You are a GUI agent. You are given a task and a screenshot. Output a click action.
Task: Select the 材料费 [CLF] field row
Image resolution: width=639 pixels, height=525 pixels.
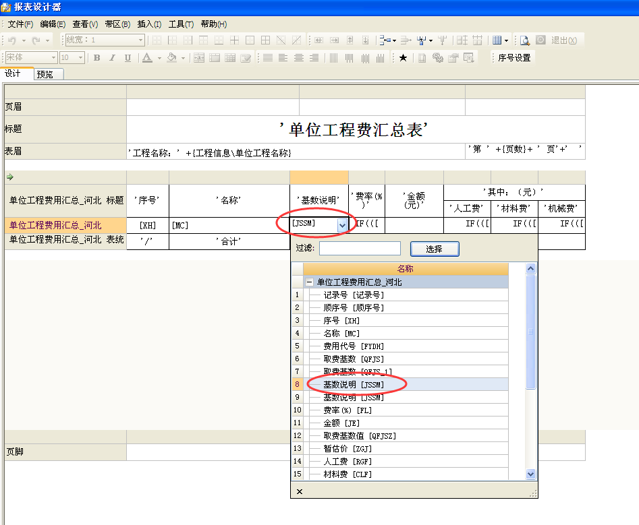pos(406,474)
